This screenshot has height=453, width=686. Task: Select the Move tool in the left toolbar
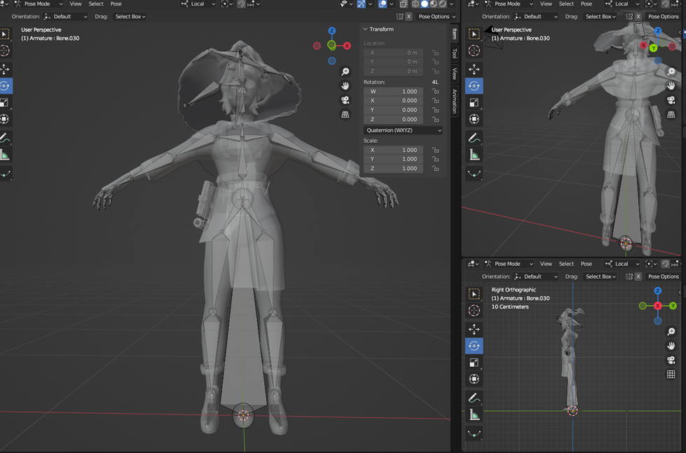point(6,68)
